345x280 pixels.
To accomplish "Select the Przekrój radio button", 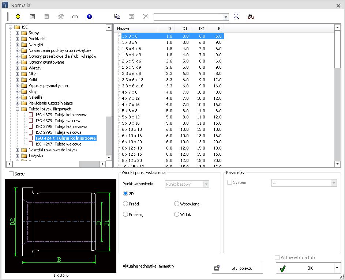I will click(125, 214).
